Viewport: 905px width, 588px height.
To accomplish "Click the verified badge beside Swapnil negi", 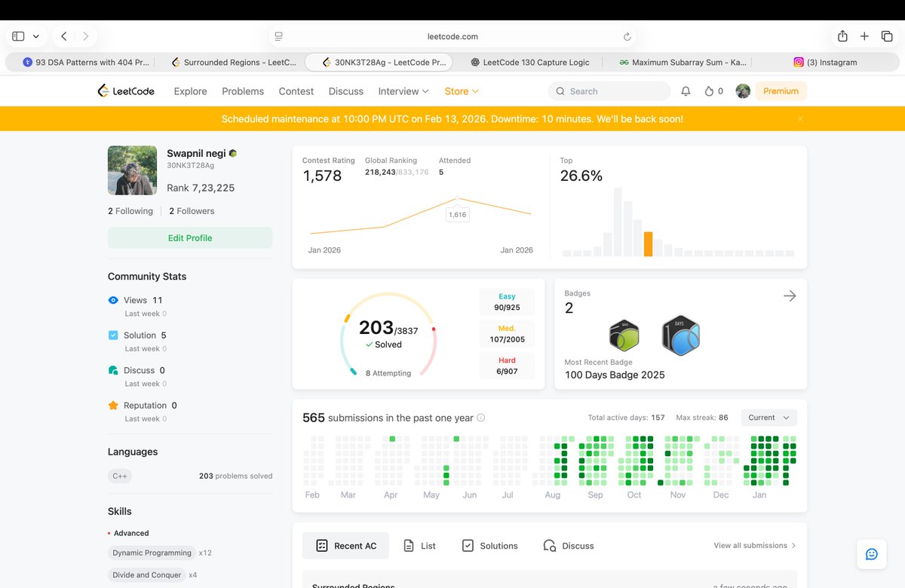I will pyautogui.click(x=233, y=153).
